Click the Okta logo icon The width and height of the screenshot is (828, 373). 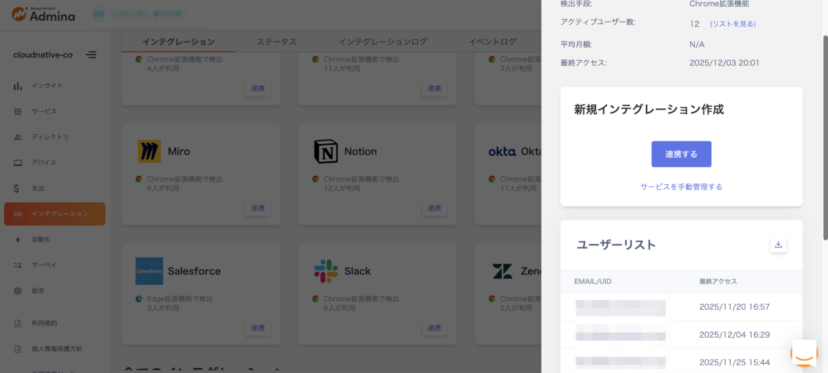point(502,151)
